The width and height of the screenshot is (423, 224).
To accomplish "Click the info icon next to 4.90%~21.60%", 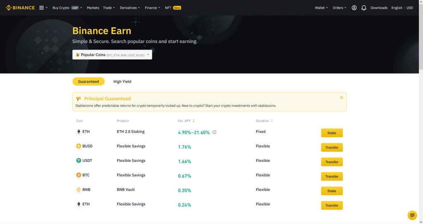I will point(214,132).
